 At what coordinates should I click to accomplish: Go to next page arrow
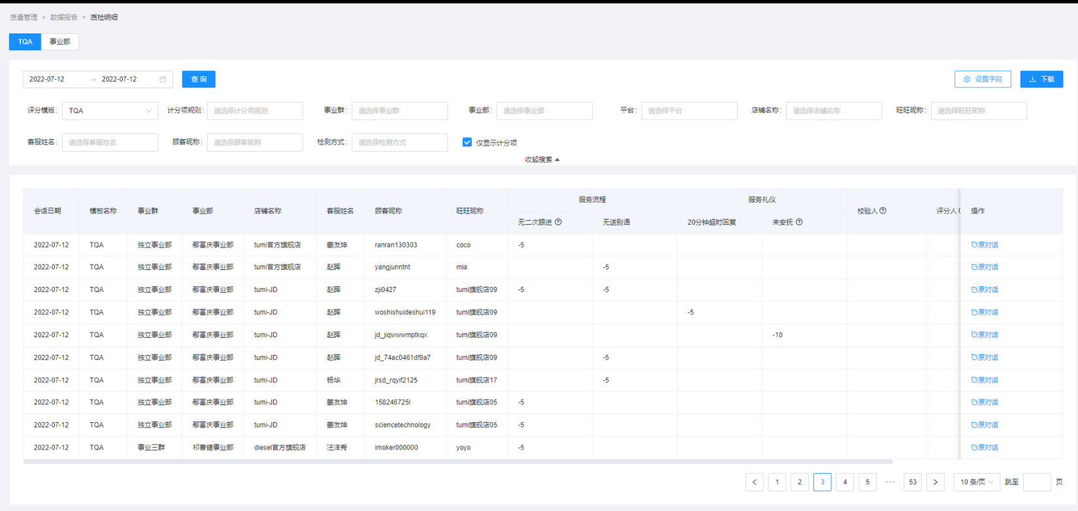[x=936, y=482]
